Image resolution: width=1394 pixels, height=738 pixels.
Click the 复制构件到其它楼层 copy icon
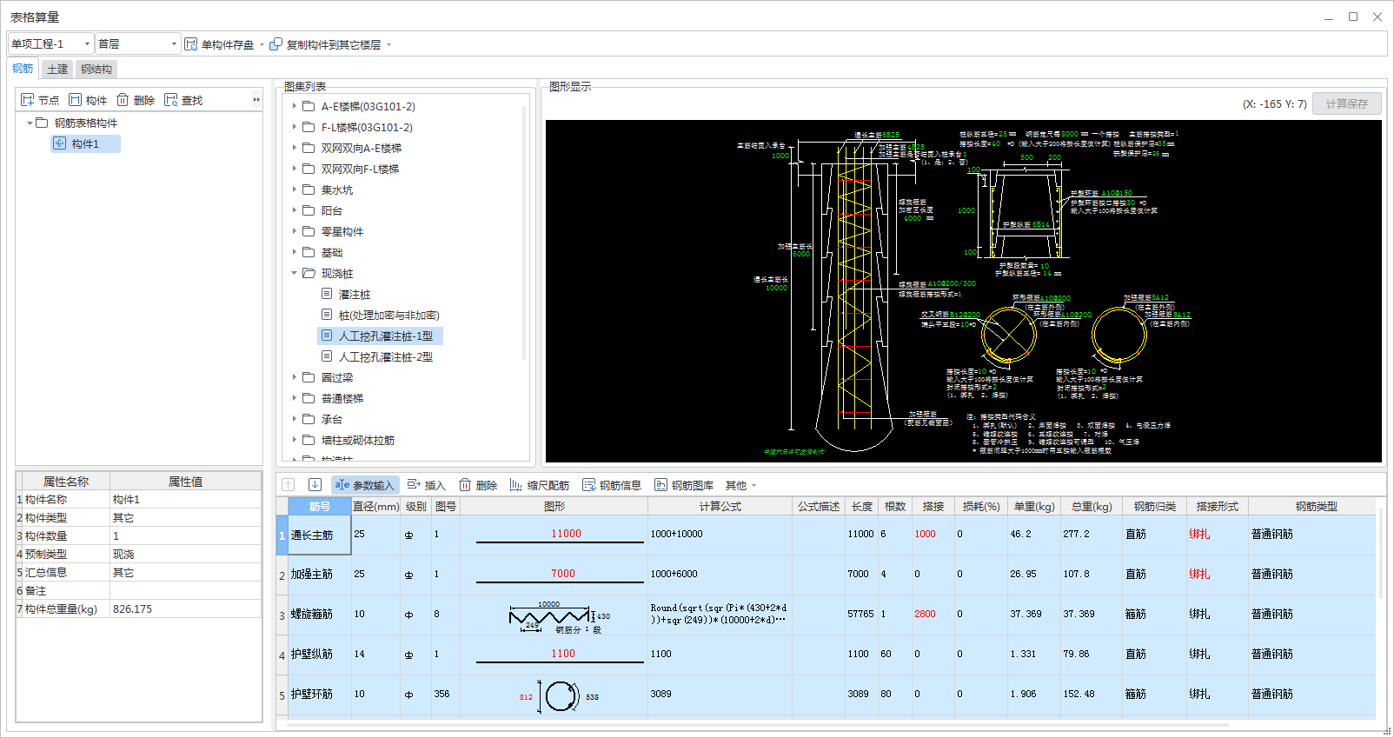pos(275,44)
